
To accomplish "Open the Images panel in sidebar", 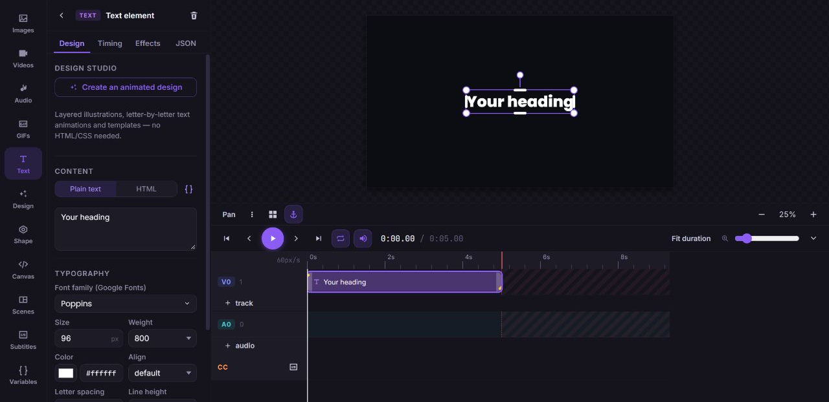I will 23,23.
